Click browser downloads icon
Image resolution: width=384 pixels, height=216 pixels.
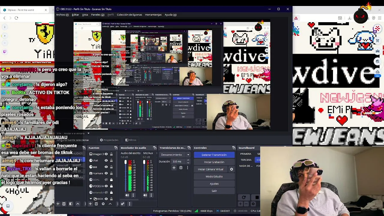tap(349, 18)
